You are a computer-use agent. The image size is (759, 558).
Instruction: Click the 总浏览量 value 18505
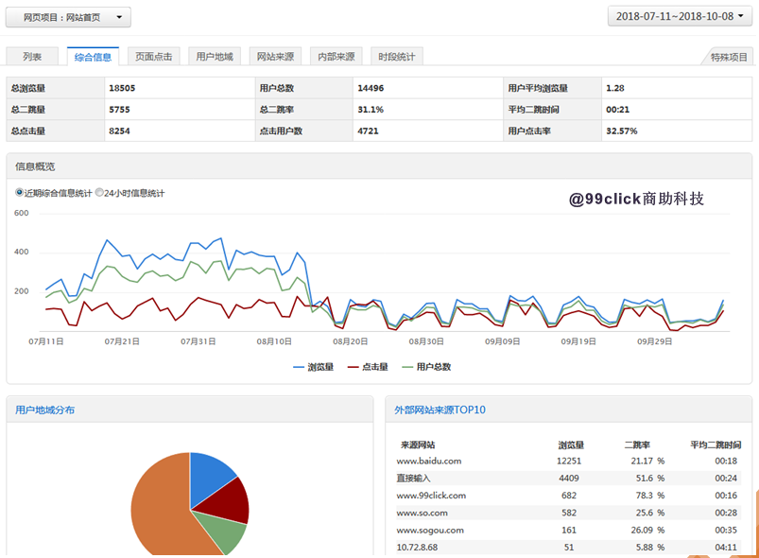pyautogui.click(x=122, y=88)
